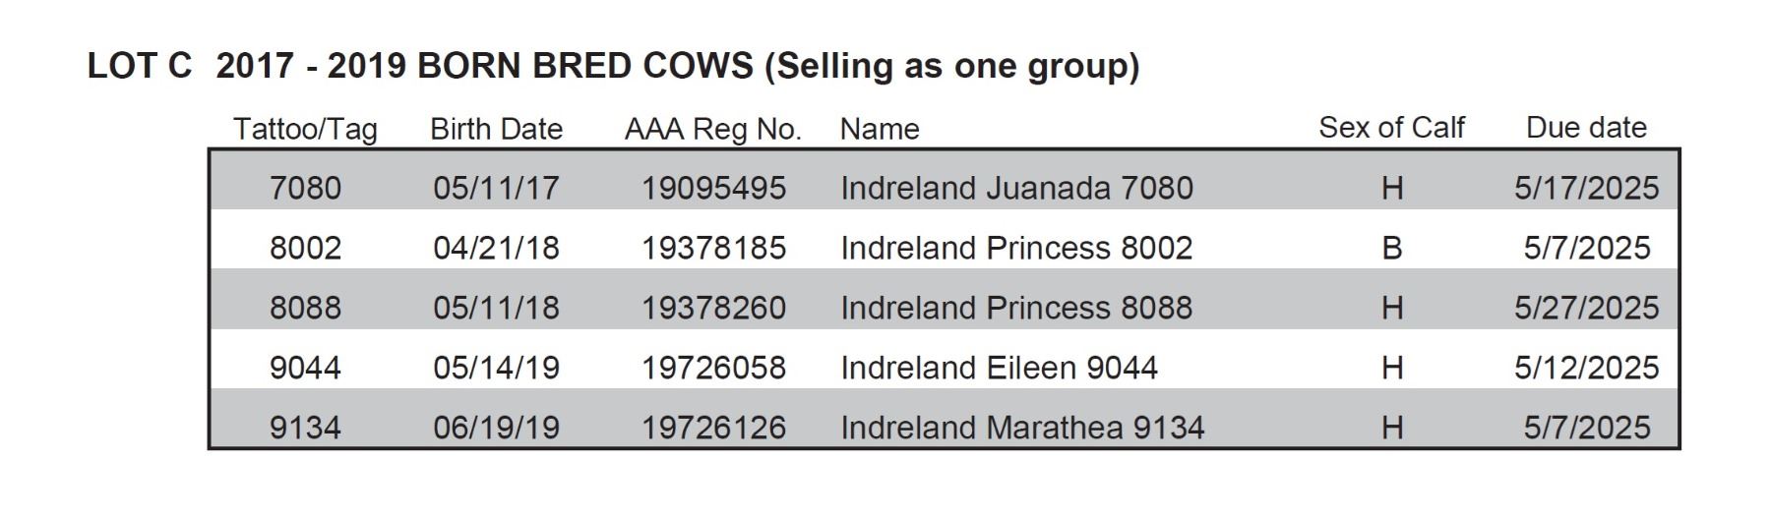
Task: Click the Tattoo/Tag column header
Action: [x=305, y=129]
